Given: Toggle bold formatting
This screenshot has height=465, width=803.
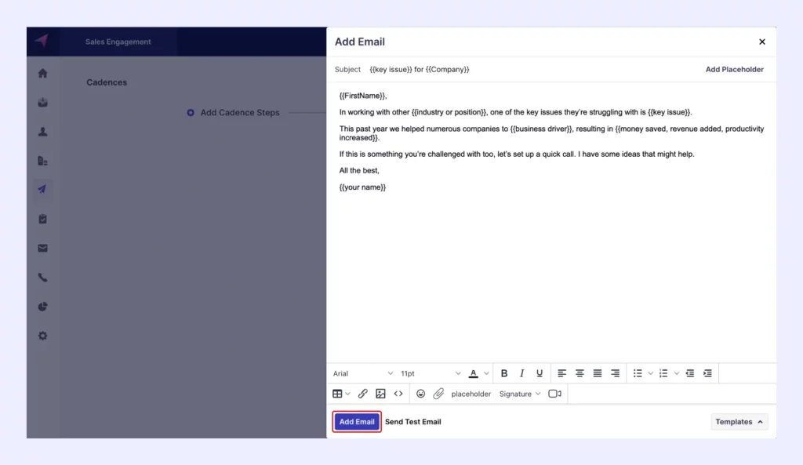Looking at the screenshot, I should (504, 372).
